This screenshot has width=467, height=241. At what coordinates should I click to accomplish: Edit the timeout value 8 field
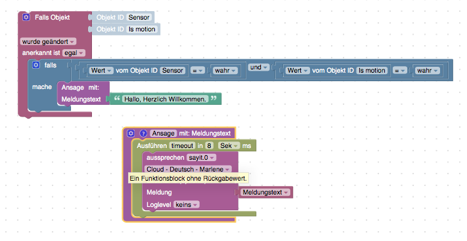click(210, 146)
